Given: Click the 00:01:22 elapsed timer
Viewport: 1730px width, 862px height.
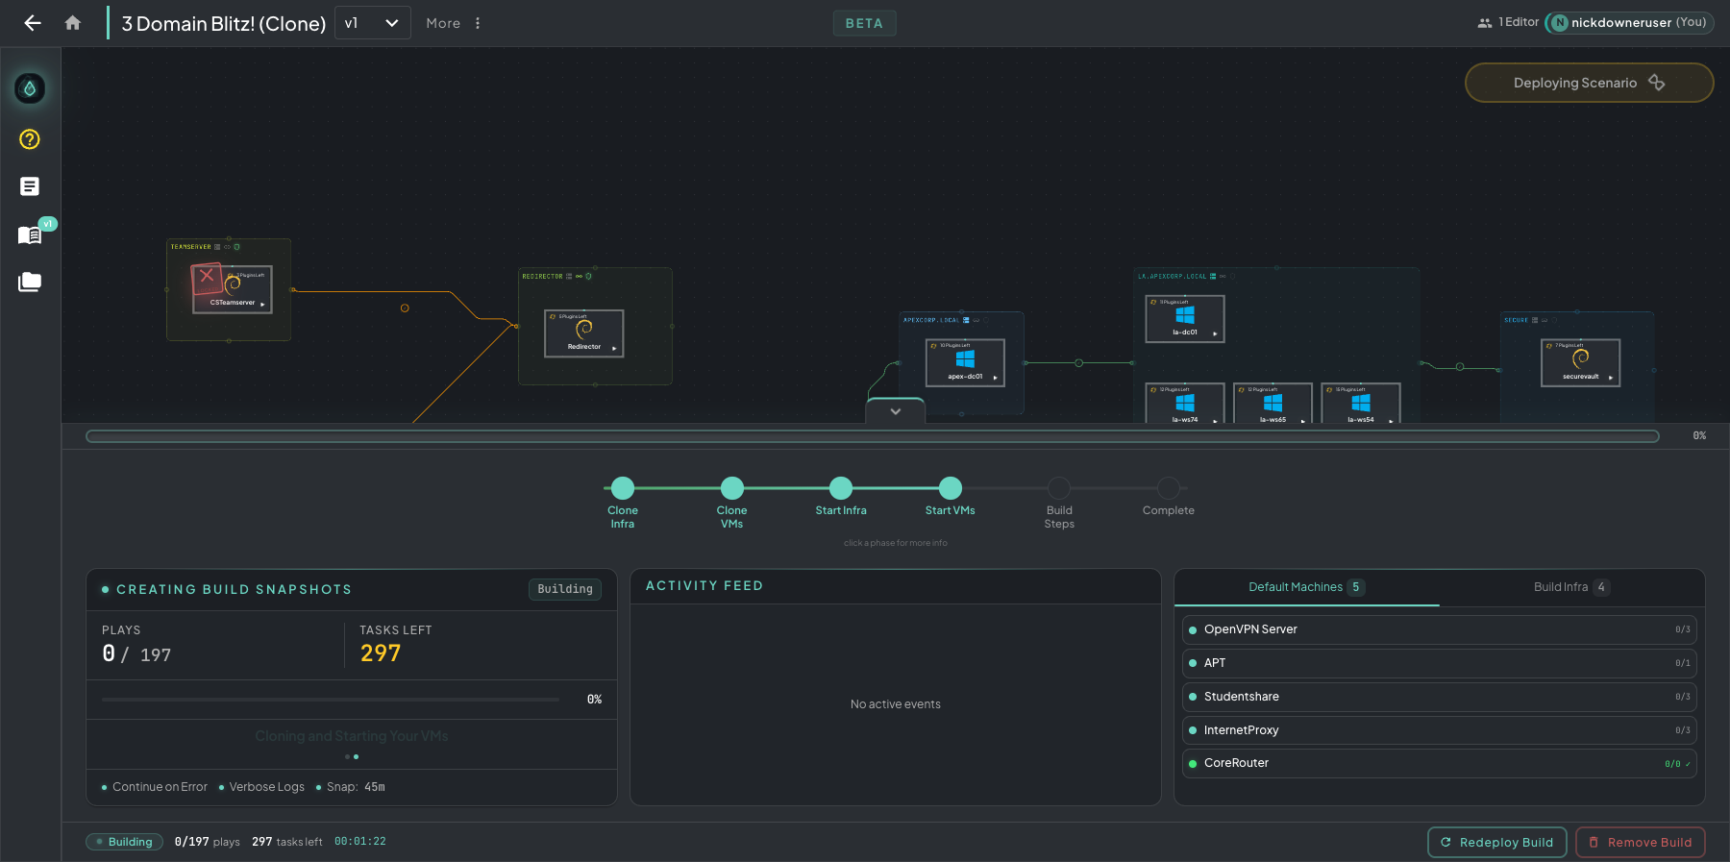Looking at the screenshot, I should click(360, 842).
